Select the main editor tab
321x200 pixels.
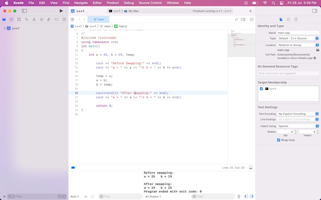pyautogui.click(x=99, y=19)
